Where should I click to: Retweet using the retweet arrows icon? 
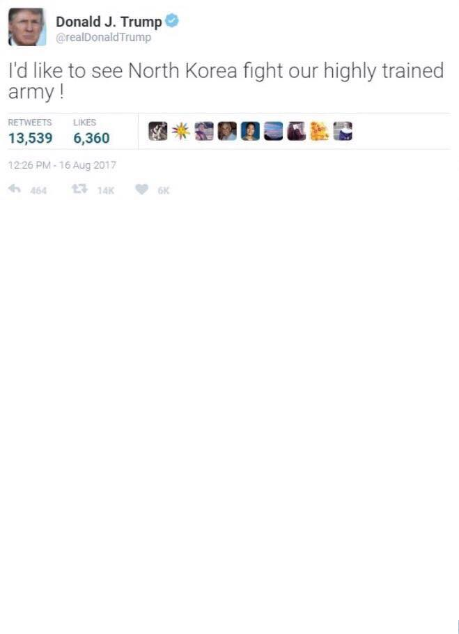pyautogui.click(x=79, y=189)
